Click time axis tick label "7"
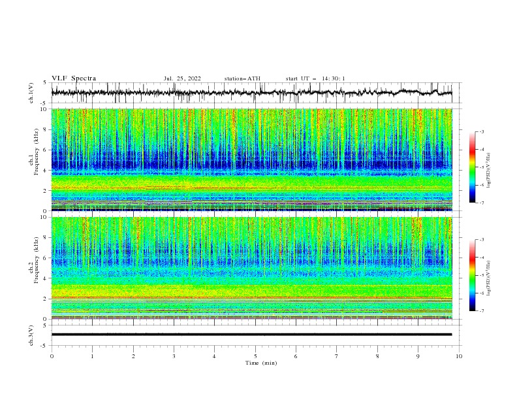This screenshot has height=400, width=517. coord(337,356)
